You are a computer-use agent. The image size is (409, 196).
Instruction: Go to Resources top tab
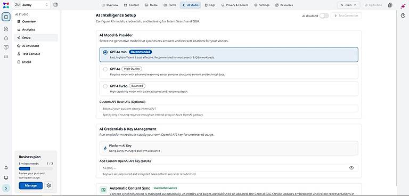[x=284, y=5]
